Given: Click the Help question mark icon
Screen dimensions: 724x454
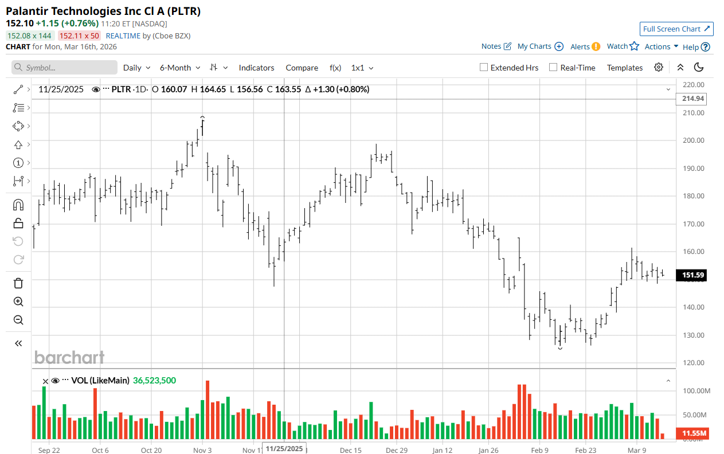Looking at the screenshot, I should pyautogui.click(x=706, y=47).
